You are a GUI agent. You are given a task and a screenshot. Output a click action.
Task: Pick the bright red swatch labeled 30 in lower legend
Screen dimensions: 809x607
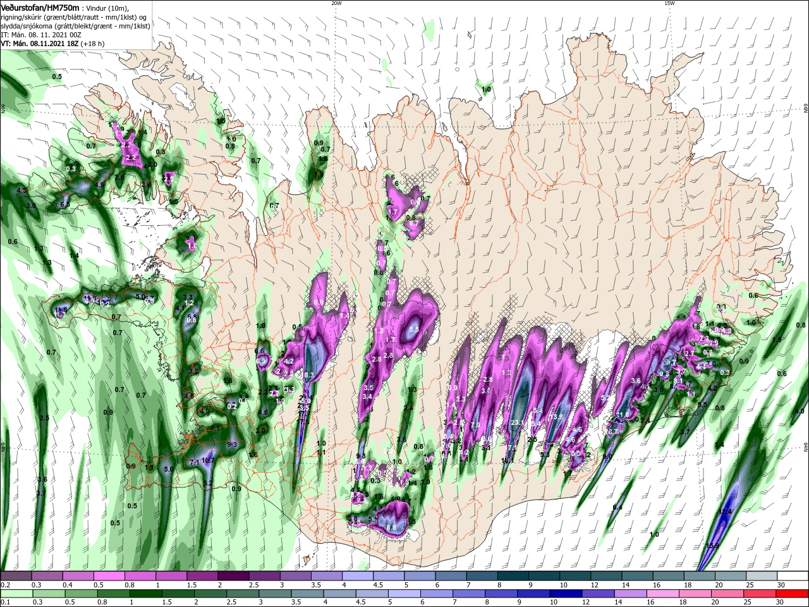click(x=793, y=593)
